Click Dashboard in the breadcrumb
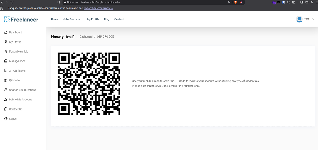Screen dimensions: 318x150 [86, 36]
